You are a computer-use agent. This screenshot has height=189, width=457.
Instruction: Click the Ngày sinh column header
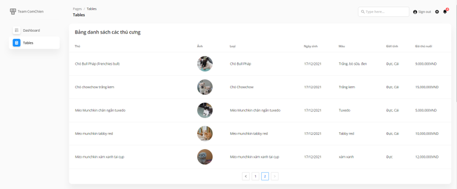click(310, 46)
